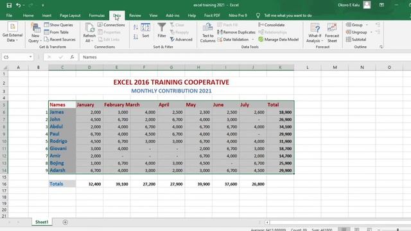Click the user account Okoro E Kalu
411x231 pixels.
354,5
